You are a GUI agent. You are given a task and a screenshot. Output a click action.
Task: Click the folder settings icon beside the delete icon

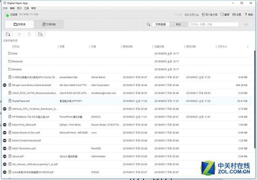[40, 34]
